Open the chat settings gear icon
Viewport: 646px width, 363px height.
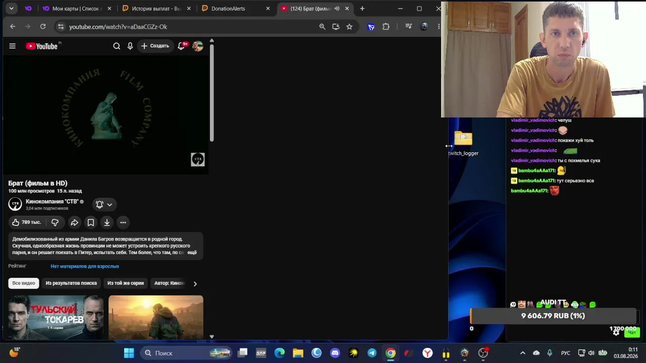(616, 332)
